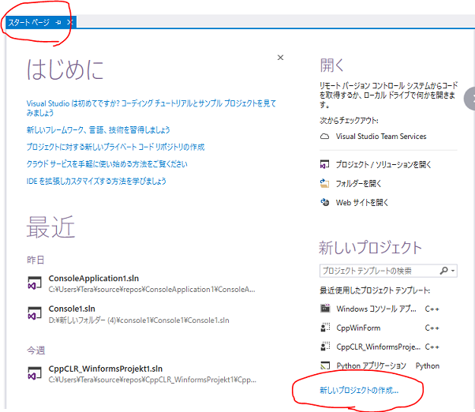Viewport: 475px width, 412px height.
Task: Click the CppWinForm template icon
Action: [x=325, y=328]
